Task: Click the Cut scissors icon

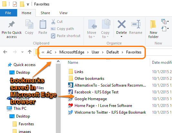Action: pyautogui.click(x=53, y=22)
